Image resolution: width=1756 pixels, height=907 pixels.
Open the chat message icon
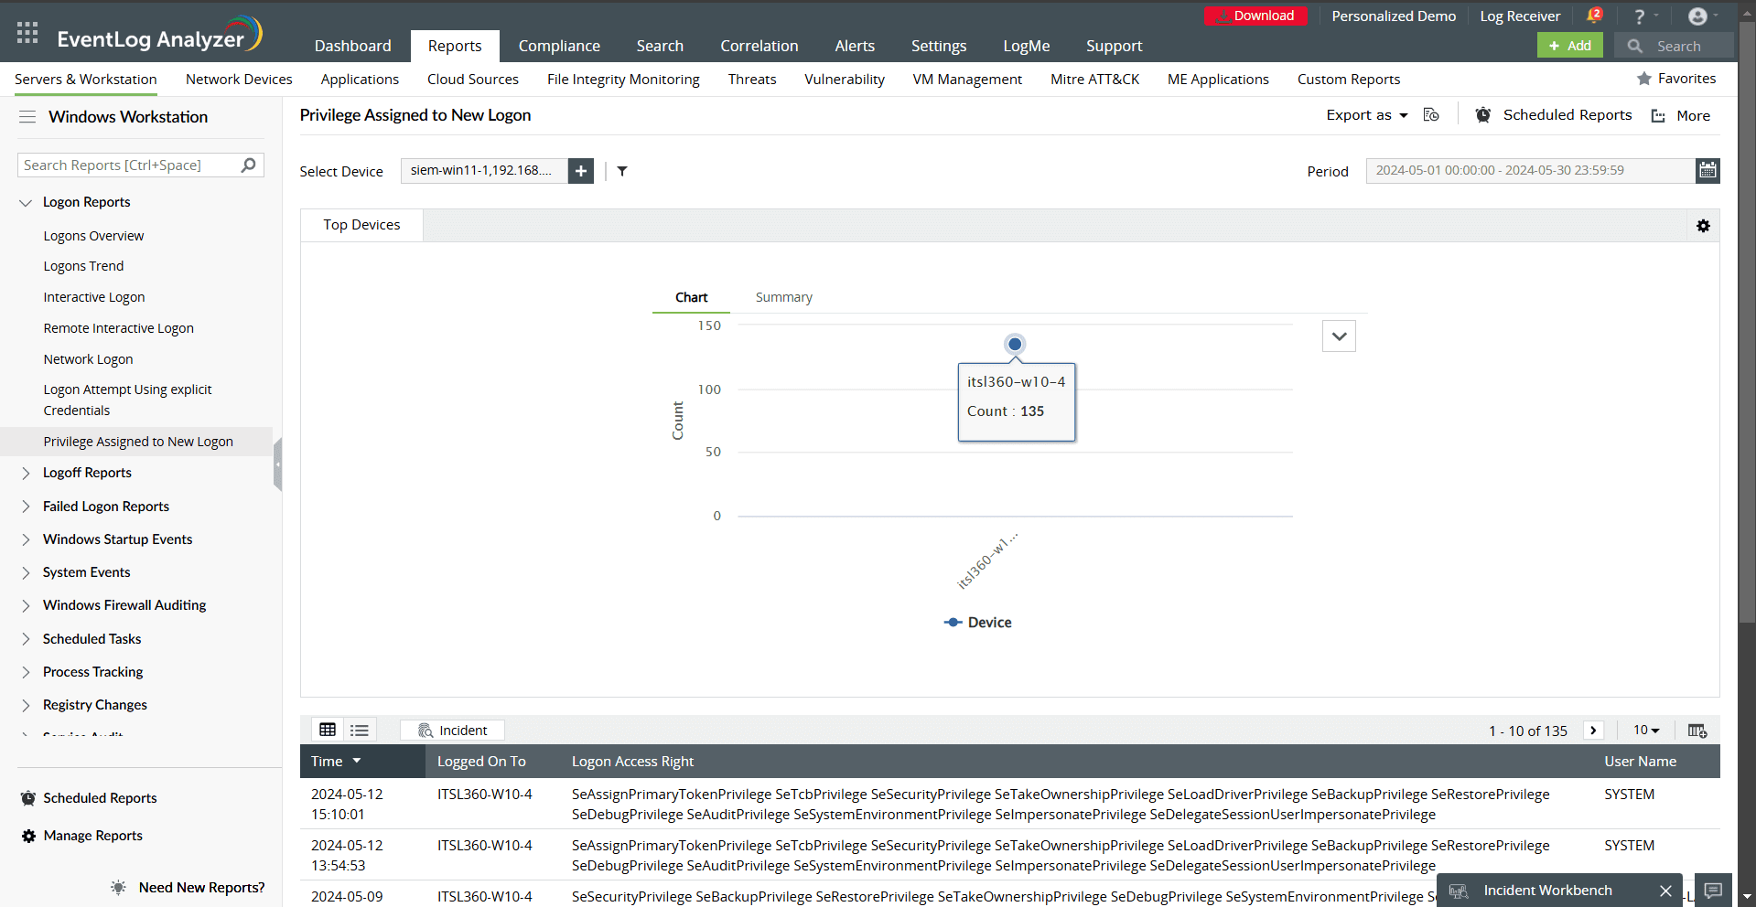(1714, 891)
